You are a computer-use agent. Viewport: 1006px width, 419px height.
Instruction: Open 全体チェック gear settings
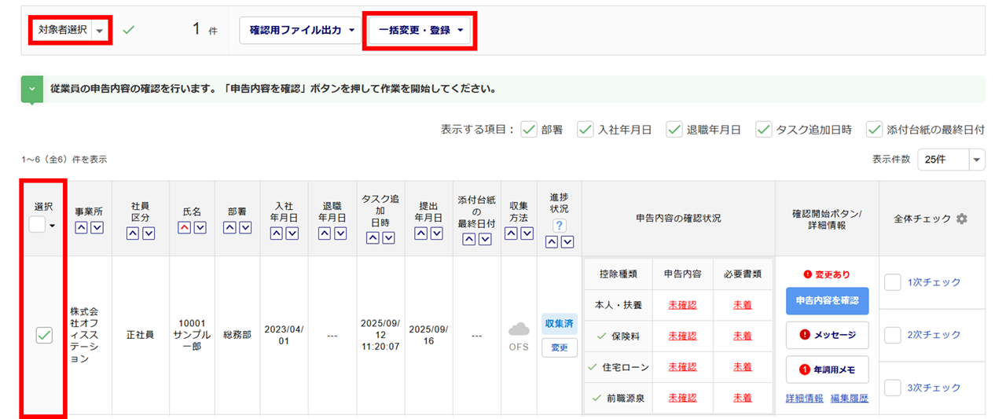point(961,219)
